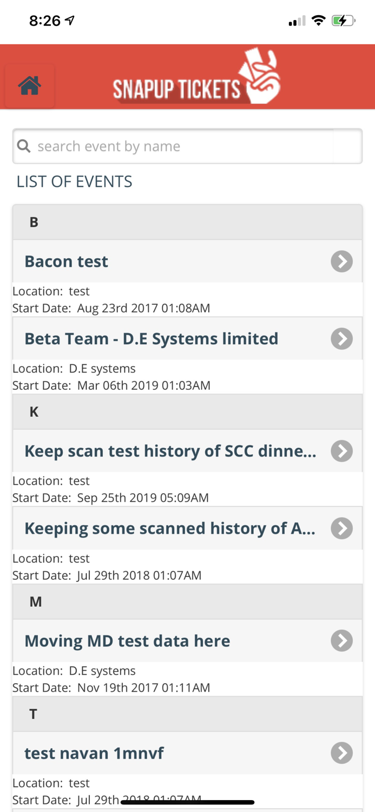Tap the cellular signal bars icon
The image size is (375, 812).
click(297, 22)
